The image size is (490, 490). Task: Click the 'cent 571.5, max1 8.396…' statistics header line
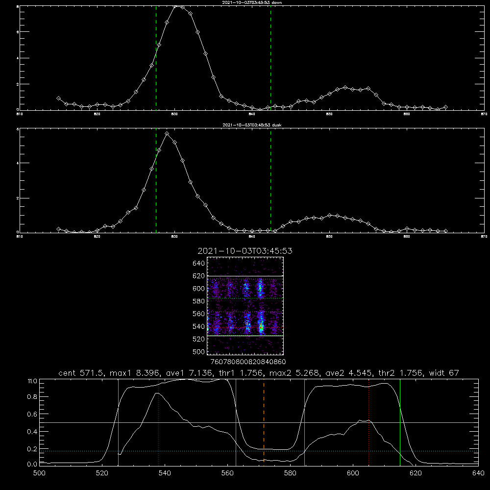click(x=259, y=373)
